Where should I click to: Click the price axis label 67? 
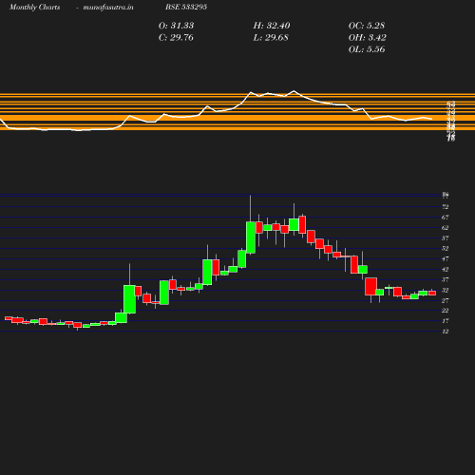446,218
